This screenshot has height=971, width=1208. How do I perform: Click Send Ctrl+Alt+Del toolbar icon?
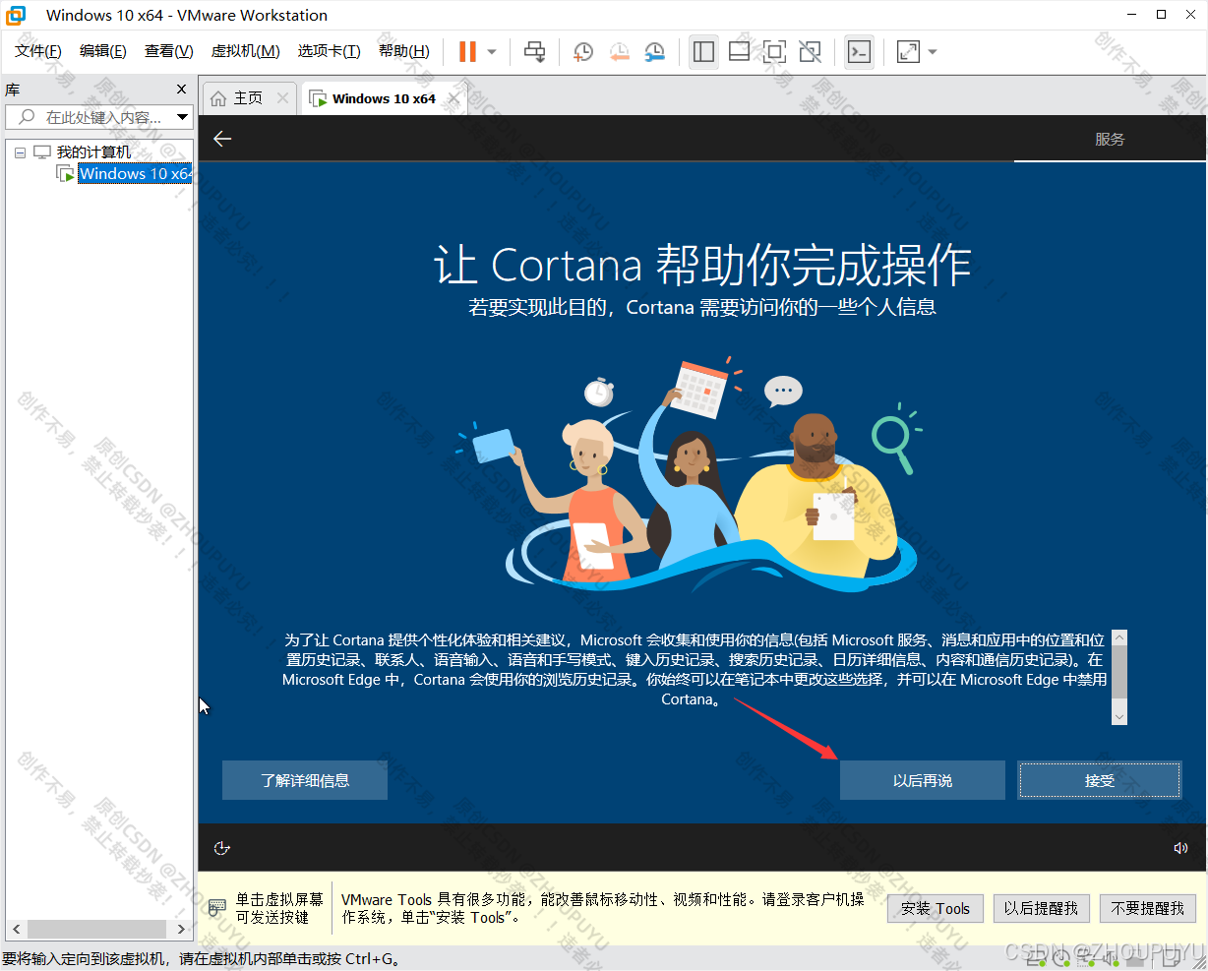535,51
